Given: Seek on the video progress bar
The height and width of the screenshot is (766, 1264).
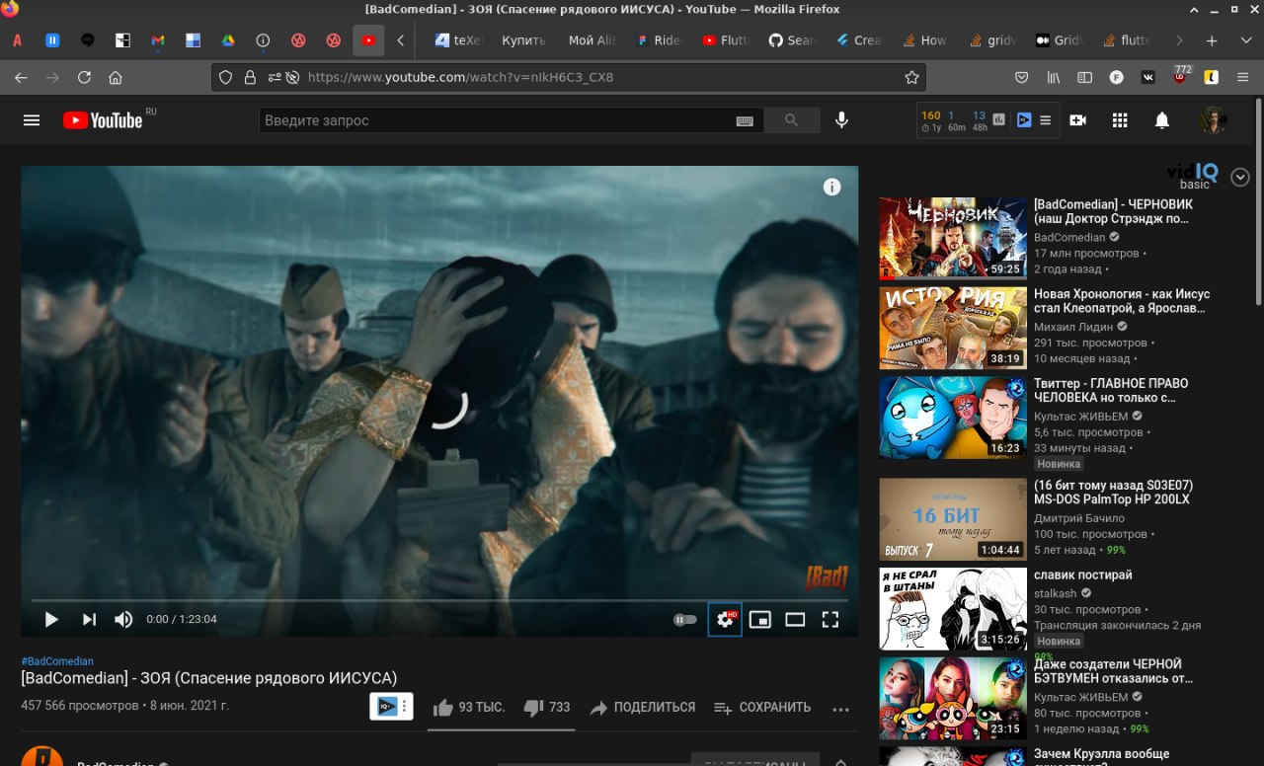Looking at the screenshot, I should click(x=439, y=600).
